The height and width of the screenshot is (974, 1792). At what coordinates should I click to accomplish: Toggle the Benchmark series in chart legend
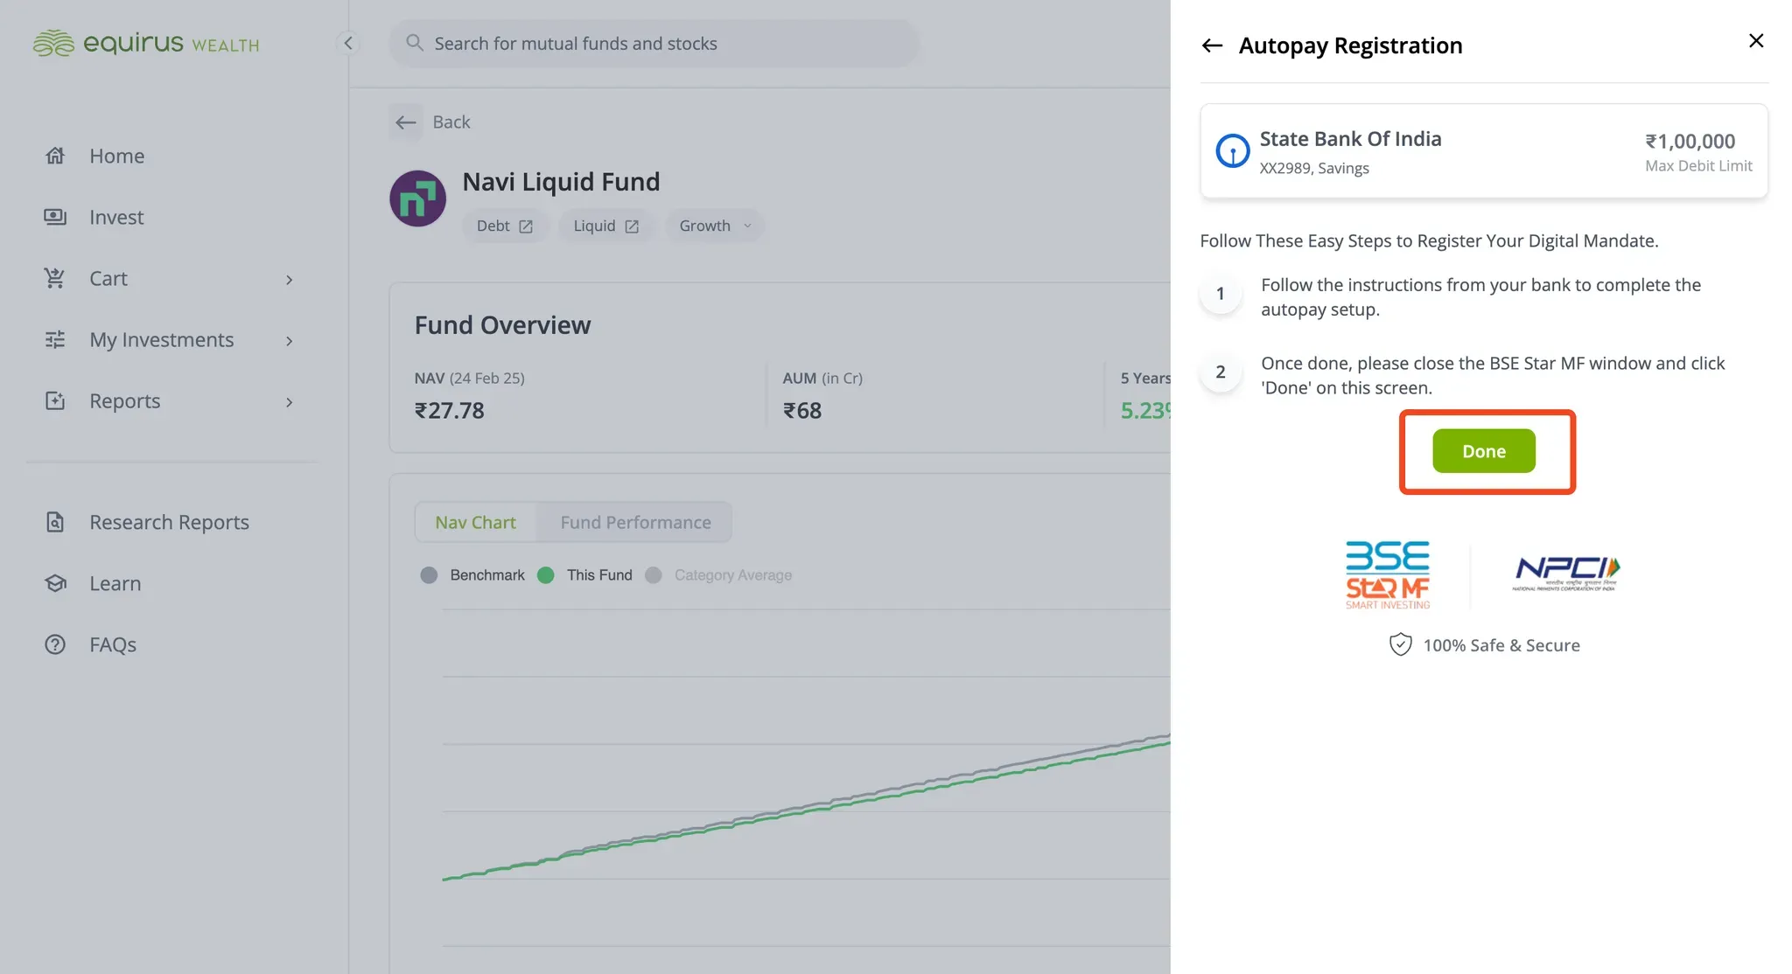pyautogui.click(x=472, y=575)
